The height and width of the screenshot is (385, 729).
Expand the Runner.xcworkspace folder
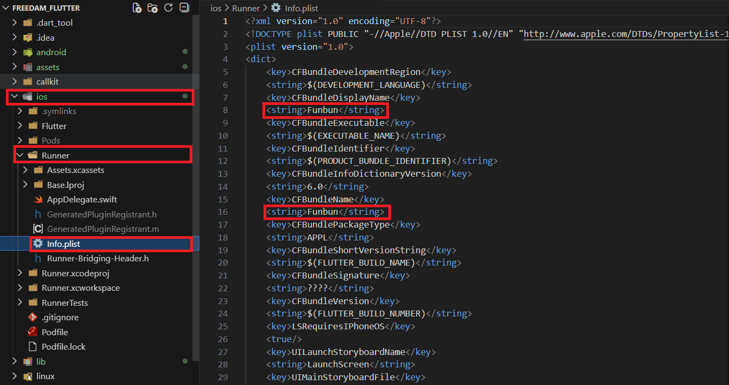(x=80, y=288)
